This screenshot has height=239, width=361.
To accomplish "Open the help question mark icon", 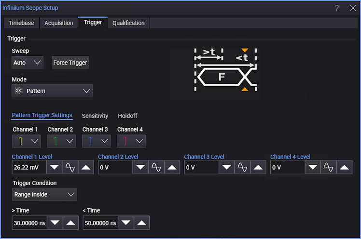I will pyautogui.click(x=337, y=8).
